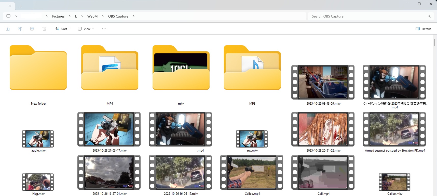Select the Calico.mp4 video thumbnail

tap(252, 172)
